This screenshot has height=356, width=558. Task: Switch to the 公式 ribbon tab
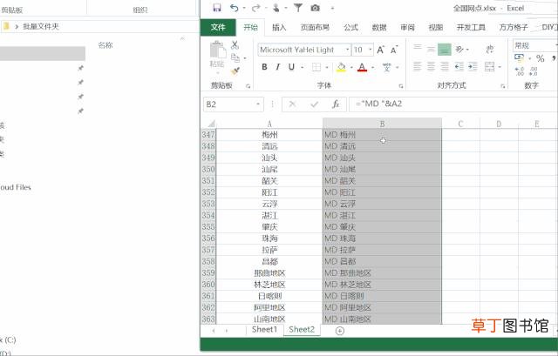350,27
